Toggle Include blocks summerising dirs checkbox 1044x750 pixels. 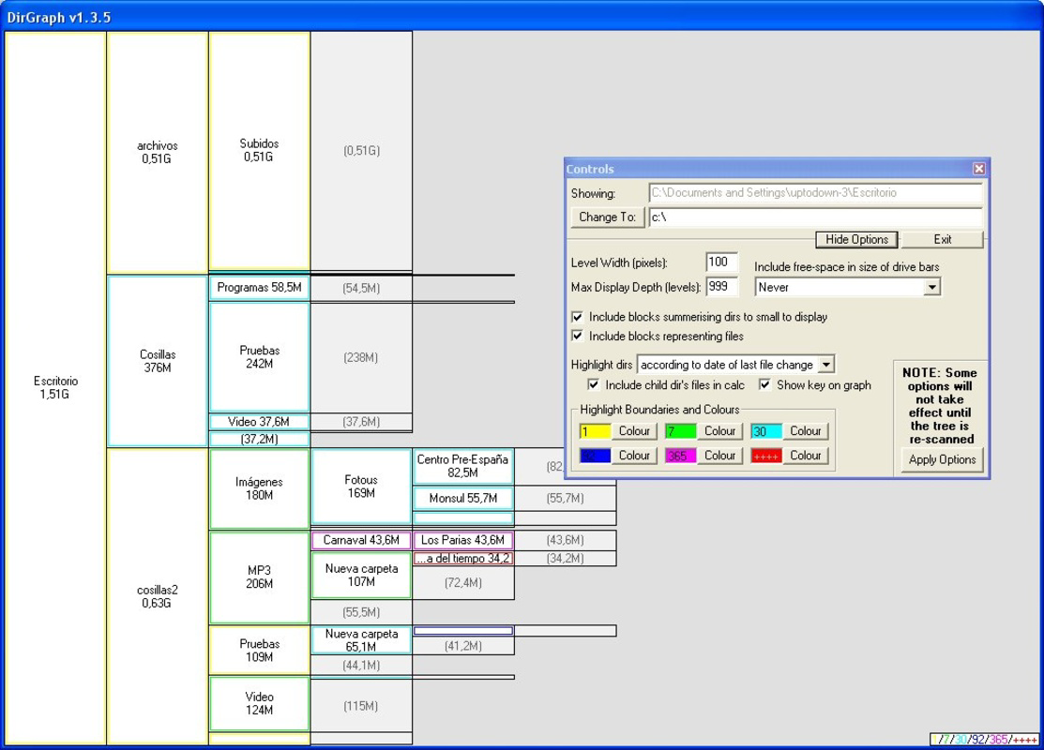(x=577, y=317)
